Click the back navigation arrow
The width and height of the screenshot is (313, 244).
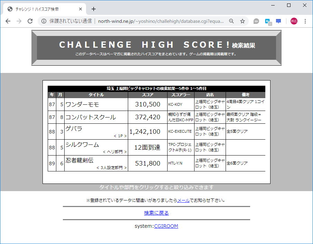coord(8,21)
